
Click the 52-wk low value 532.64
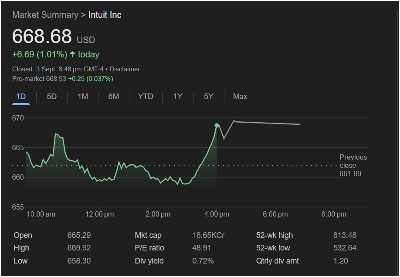345,248
